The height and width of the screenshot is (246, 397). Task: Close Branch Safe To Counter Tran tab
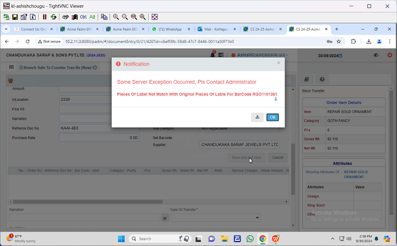[x=95, y=68]
